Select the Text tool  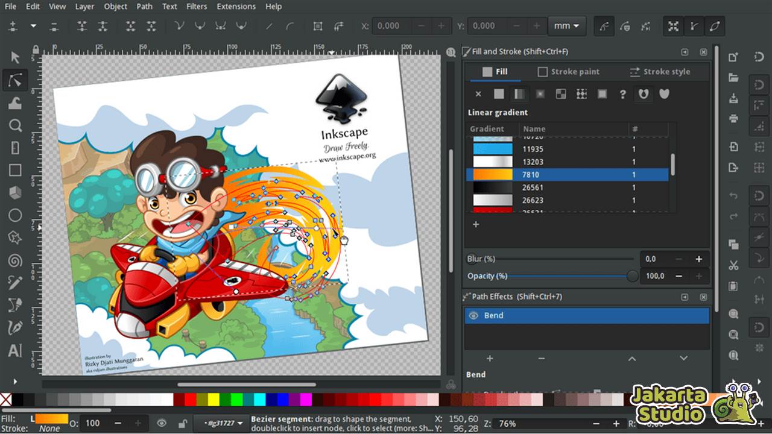point(15,351)
